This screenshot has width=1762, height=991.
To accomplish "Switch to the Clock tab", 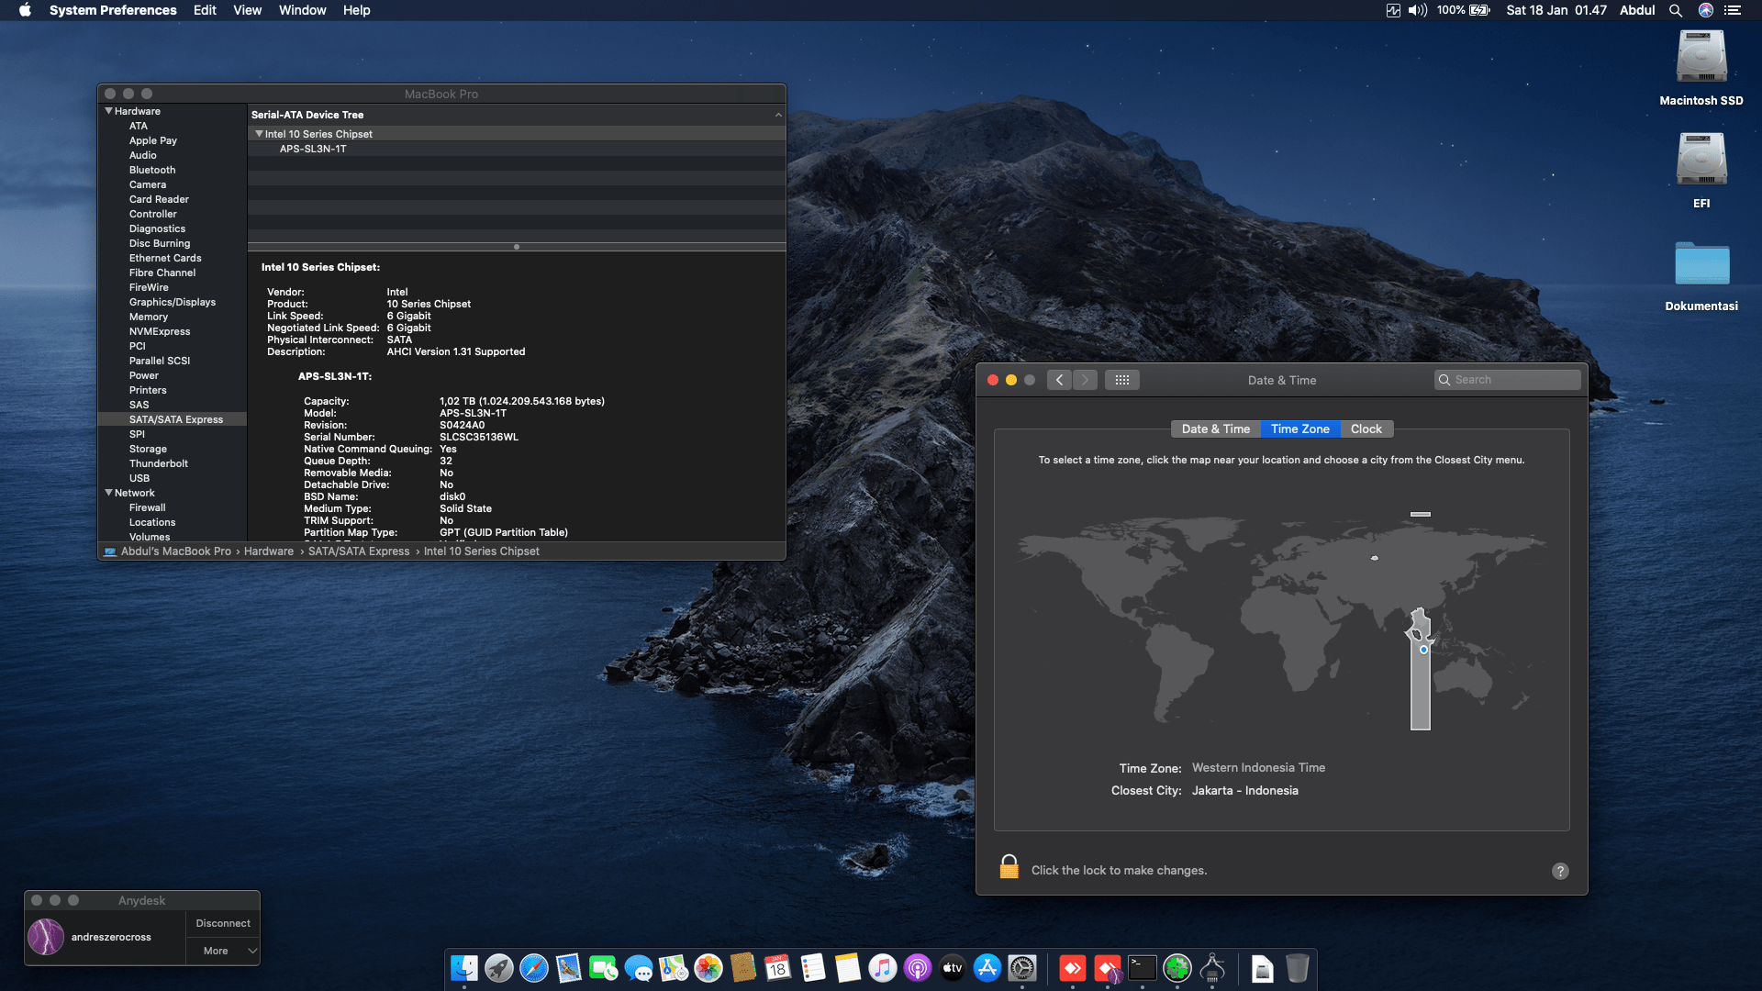I will [1366, 429].
